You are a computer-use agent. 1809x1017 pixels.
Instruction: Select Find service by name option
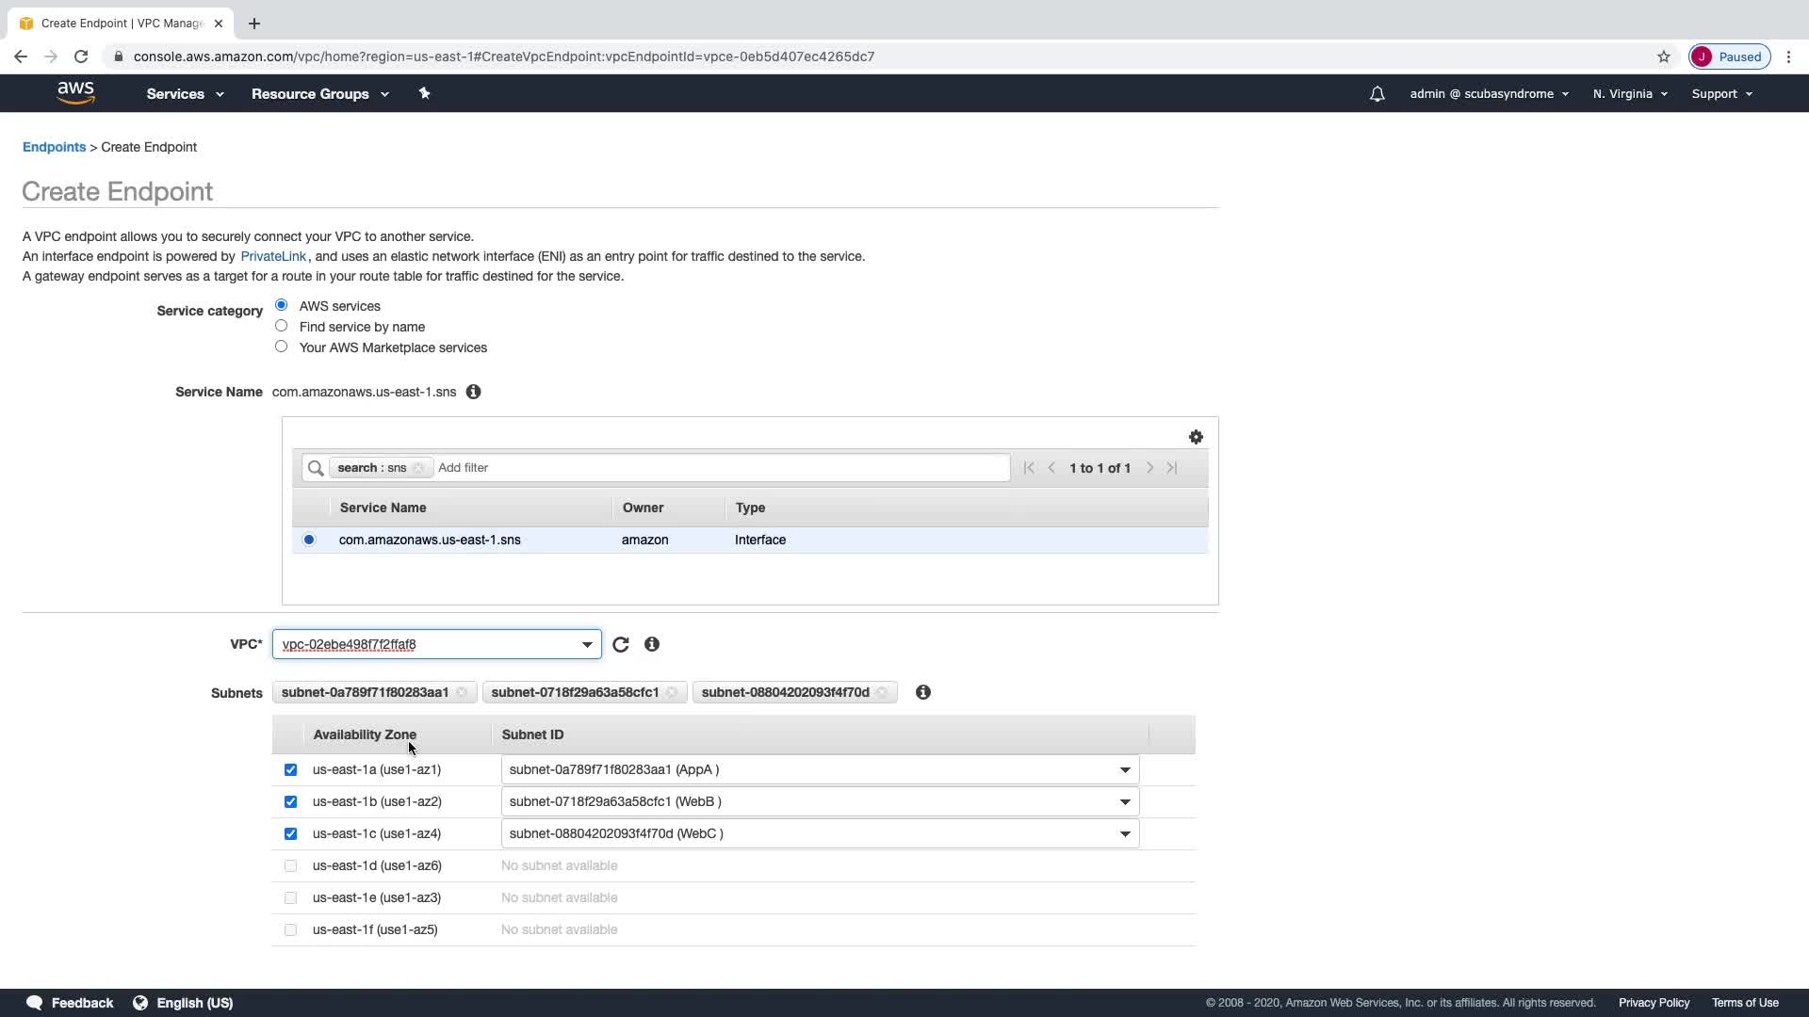pos(281,326)
